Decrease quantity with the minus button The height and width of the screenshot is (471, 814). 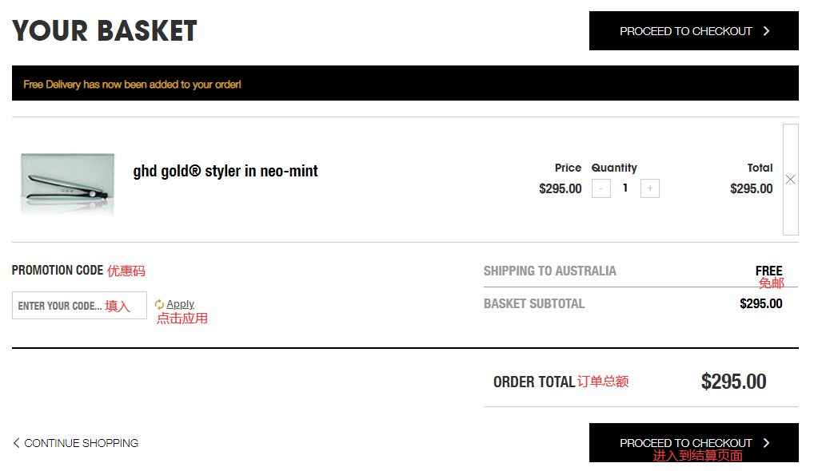pos(601,188)
